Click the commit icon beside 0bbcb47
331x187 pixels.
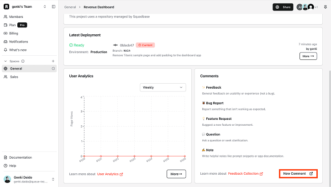[x=115, y=45]
